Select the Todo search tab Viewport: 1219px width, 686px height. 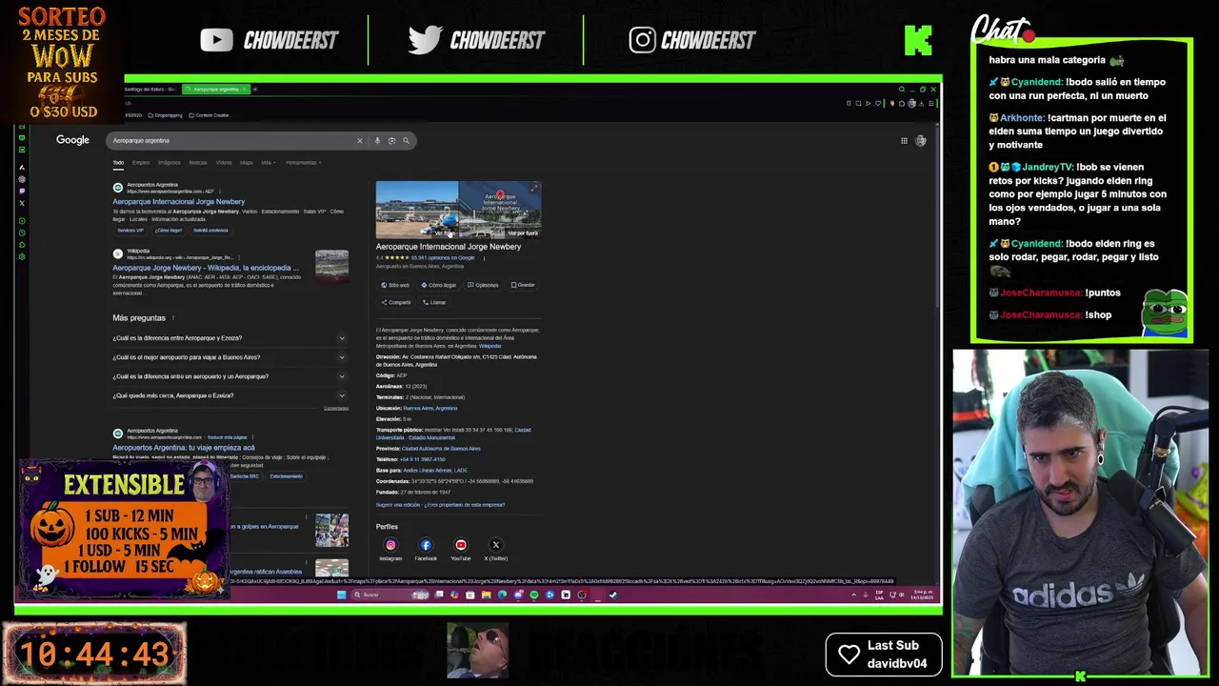click(x=118, y=163)
